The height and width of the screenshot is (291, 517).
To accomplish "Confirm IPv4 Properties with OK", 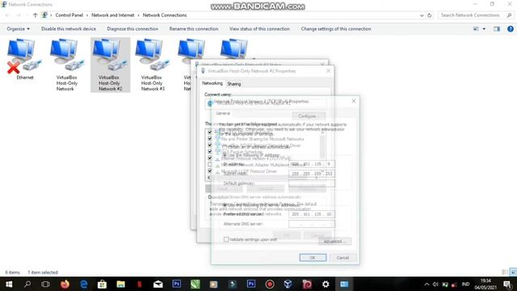I will [313, 258].
